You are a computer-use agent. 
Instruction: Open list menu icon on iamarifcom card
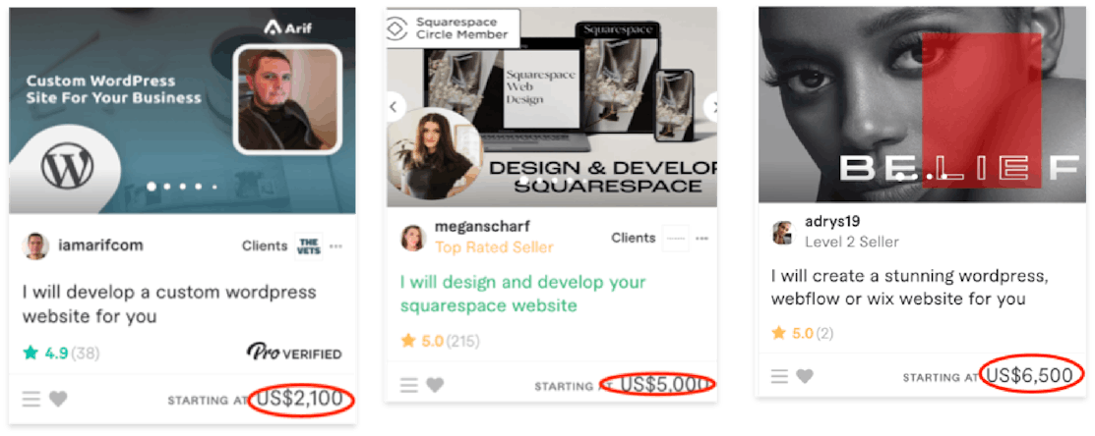[31, 399]
